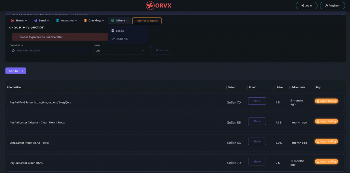The image size is (350, 173).
Task: Click '10 months ago' added date
Action: [297, 163]
